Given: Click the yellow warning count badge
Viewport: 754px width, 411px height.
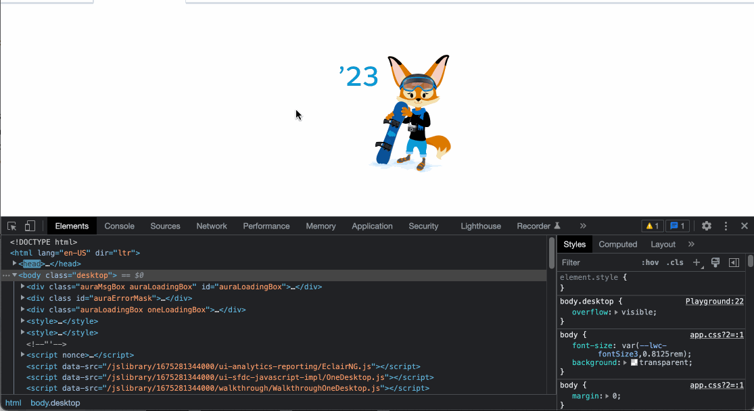Looking at the screenshot, I should (x=651, y=226).
